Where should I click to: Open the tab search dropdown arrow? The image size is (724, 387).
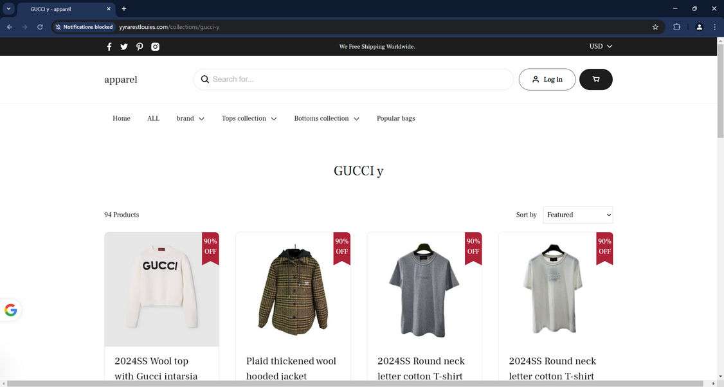coord(8,9)
